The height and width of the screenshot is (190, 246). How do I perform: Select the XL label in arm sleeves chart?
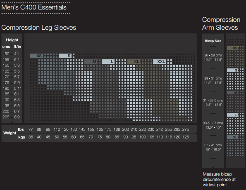[x=233, y=137]
